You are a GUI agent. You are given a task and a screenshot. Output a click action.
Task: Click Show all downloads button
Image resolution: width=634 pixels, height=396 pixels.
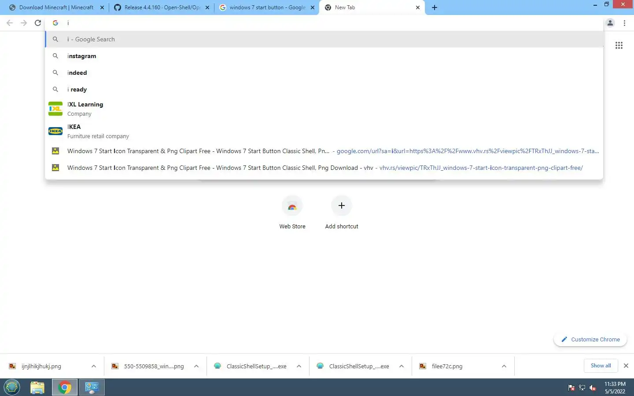coord(601,366)
